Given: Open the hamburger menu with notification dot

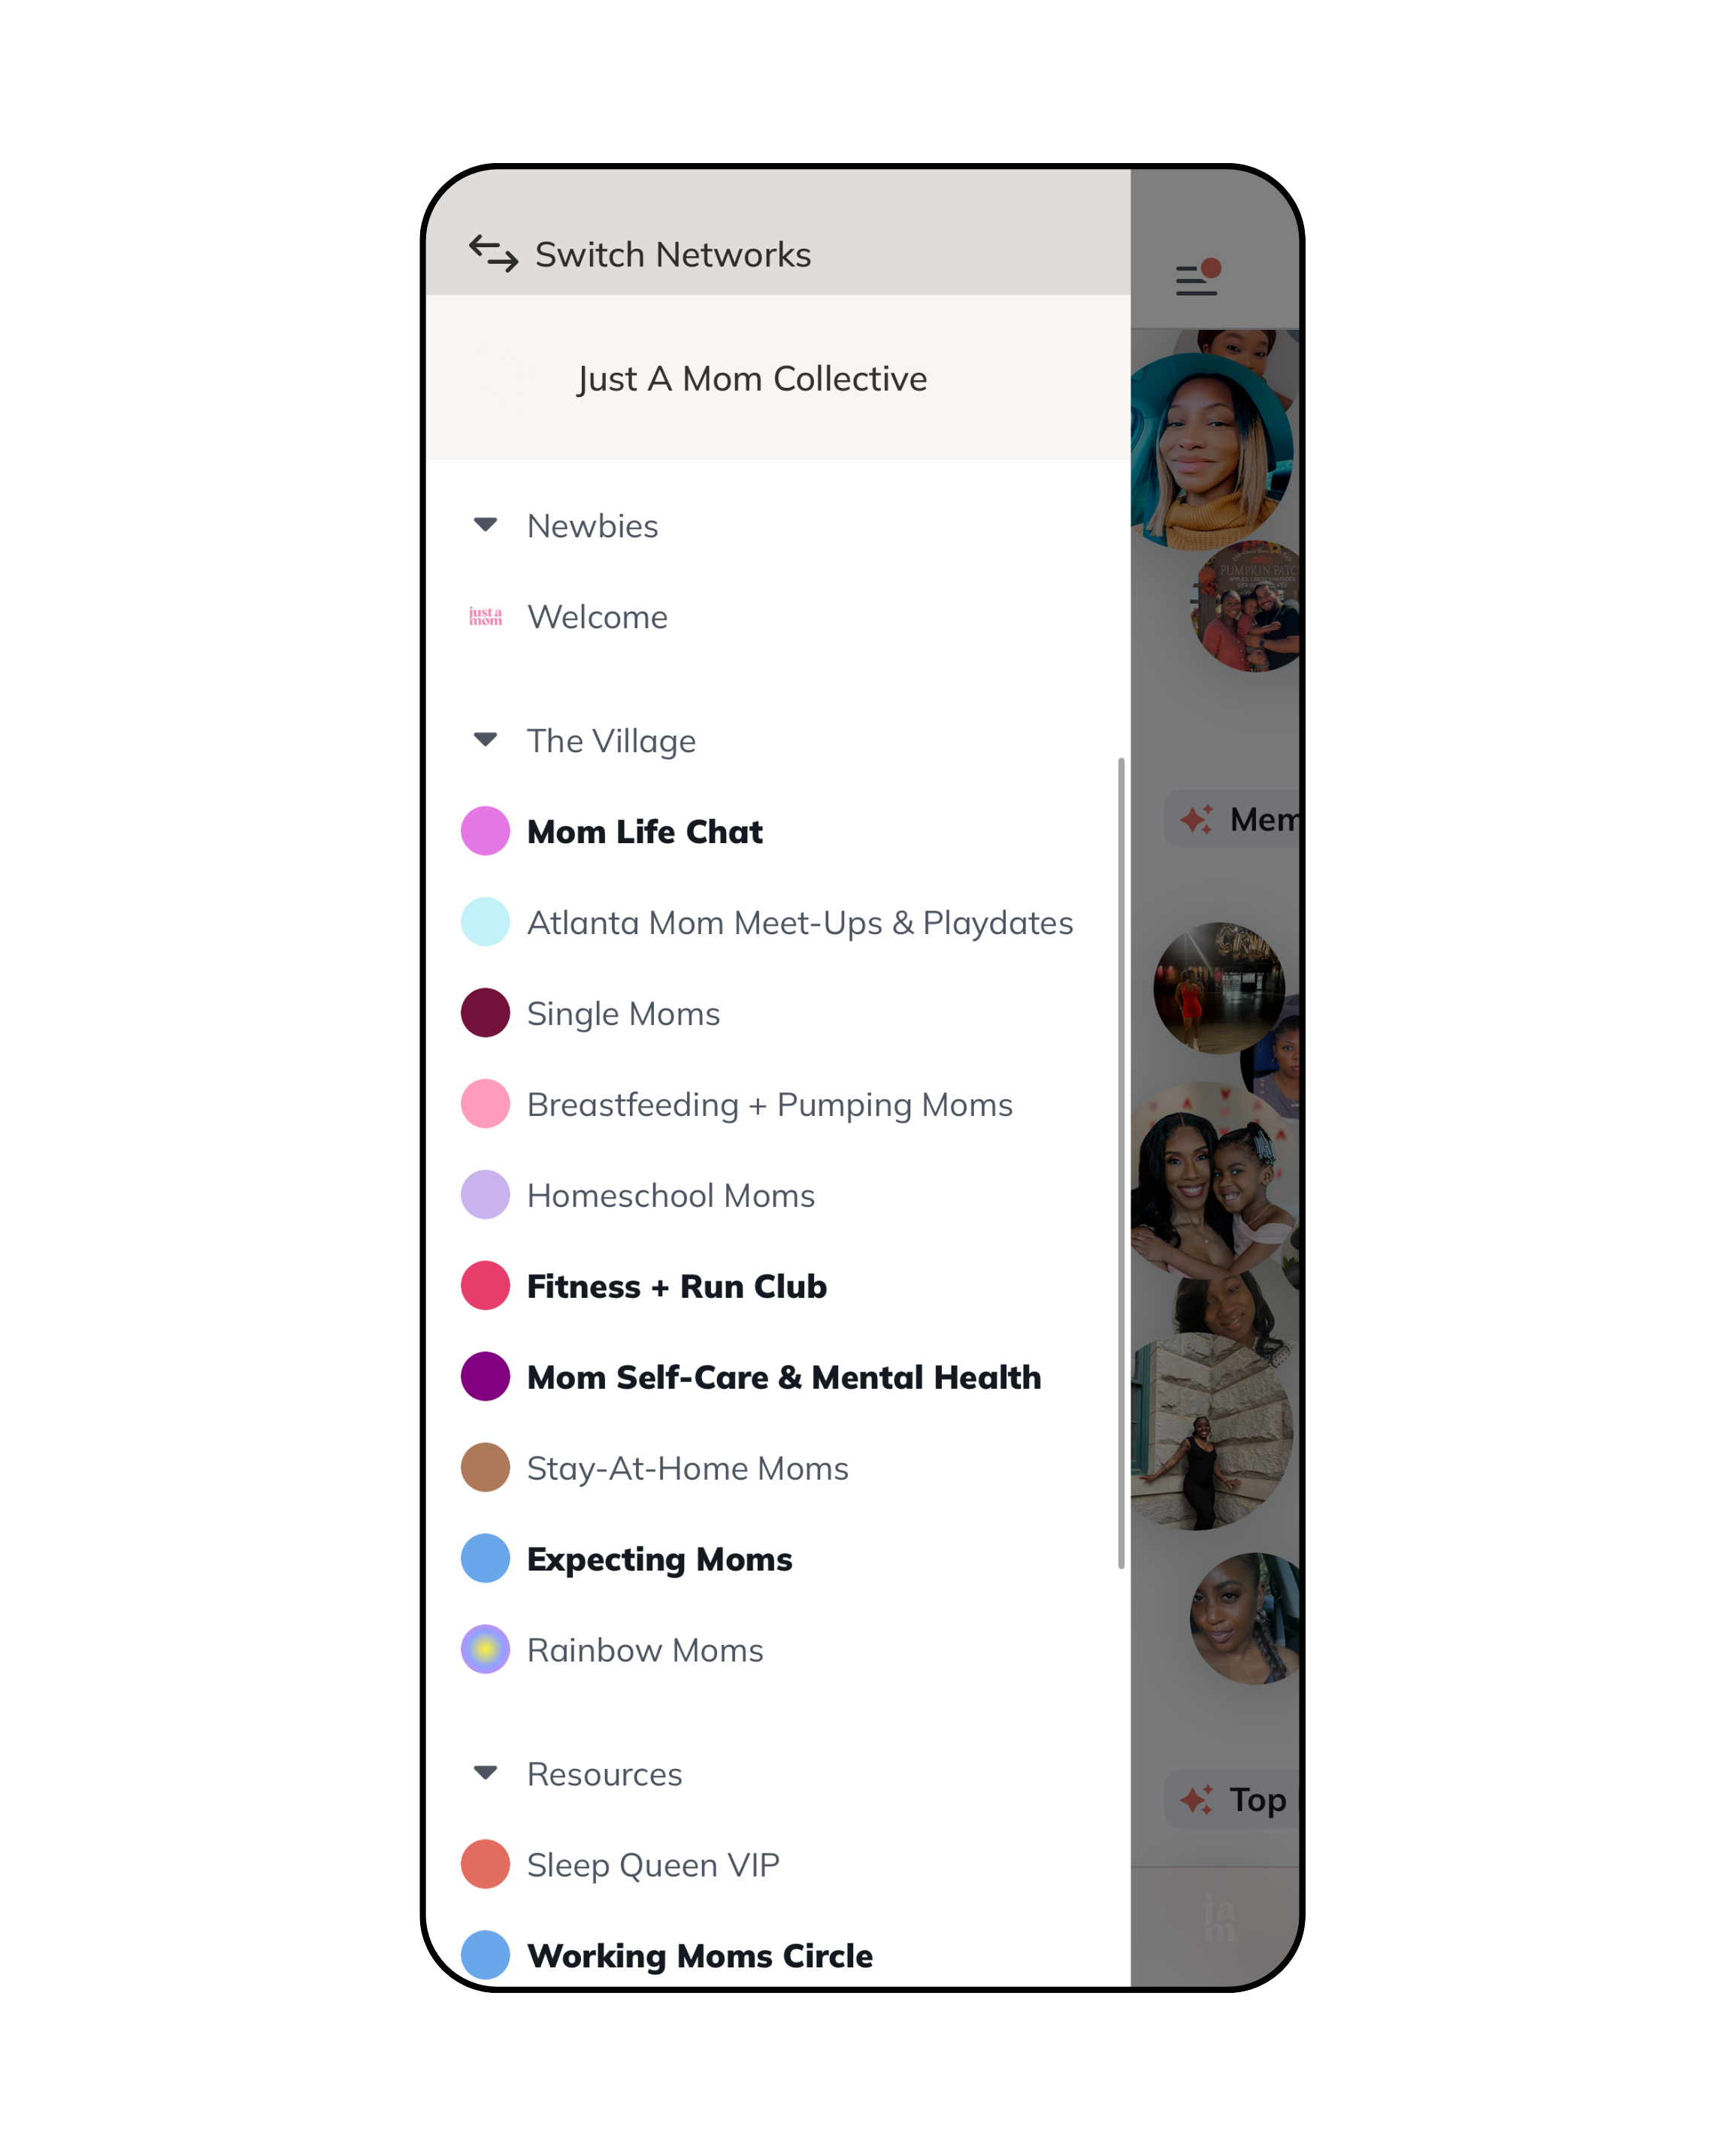Looking at the screenshot, I should point(1198,277).
